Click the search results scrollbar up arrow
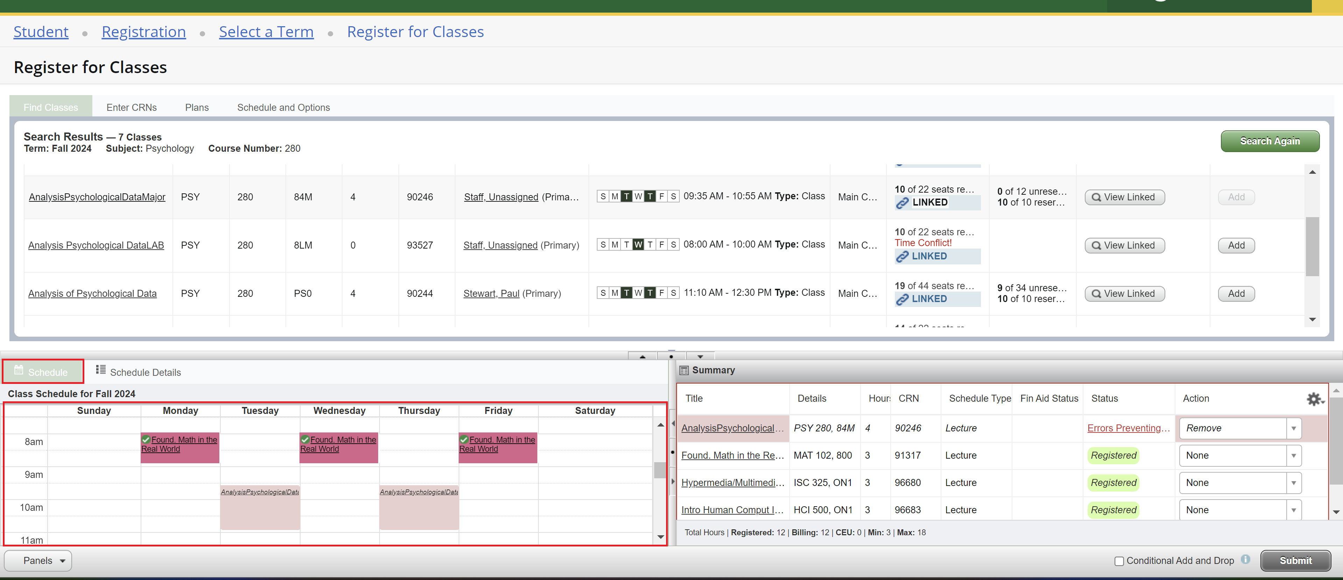Image resolution: width=1343 pixels, height=580 pixels. [x=1312, y=172]
